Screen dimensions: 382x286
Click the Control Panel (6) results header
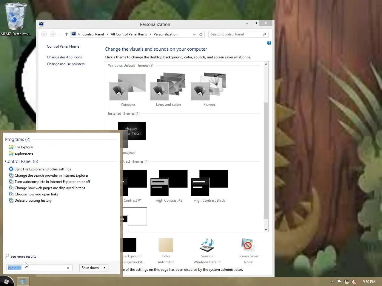pos(21,161)
